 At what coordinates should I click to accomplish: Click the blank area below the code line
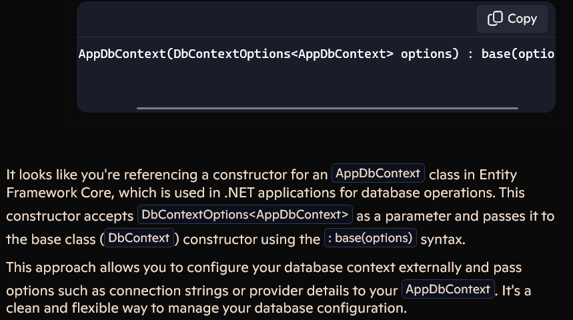pyautogui.click(x=316, y=84)
